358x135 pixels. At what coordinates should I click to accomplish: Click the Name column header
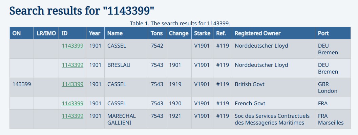point(115,33)
